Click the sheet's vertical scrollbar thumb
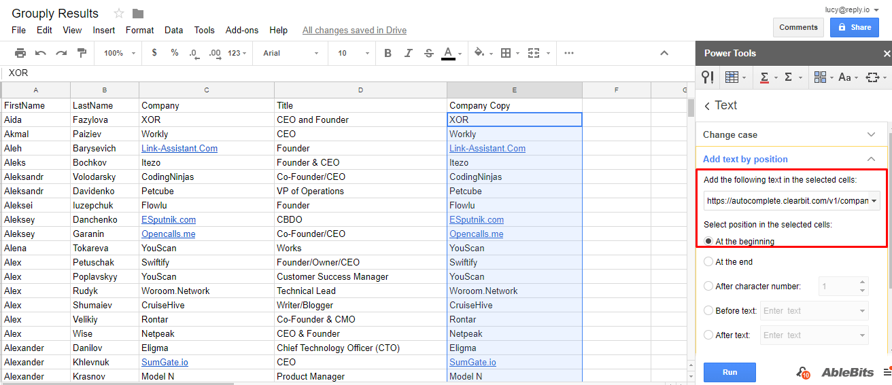This screenshot has height=385, width=892. click(x=691, y=109)
